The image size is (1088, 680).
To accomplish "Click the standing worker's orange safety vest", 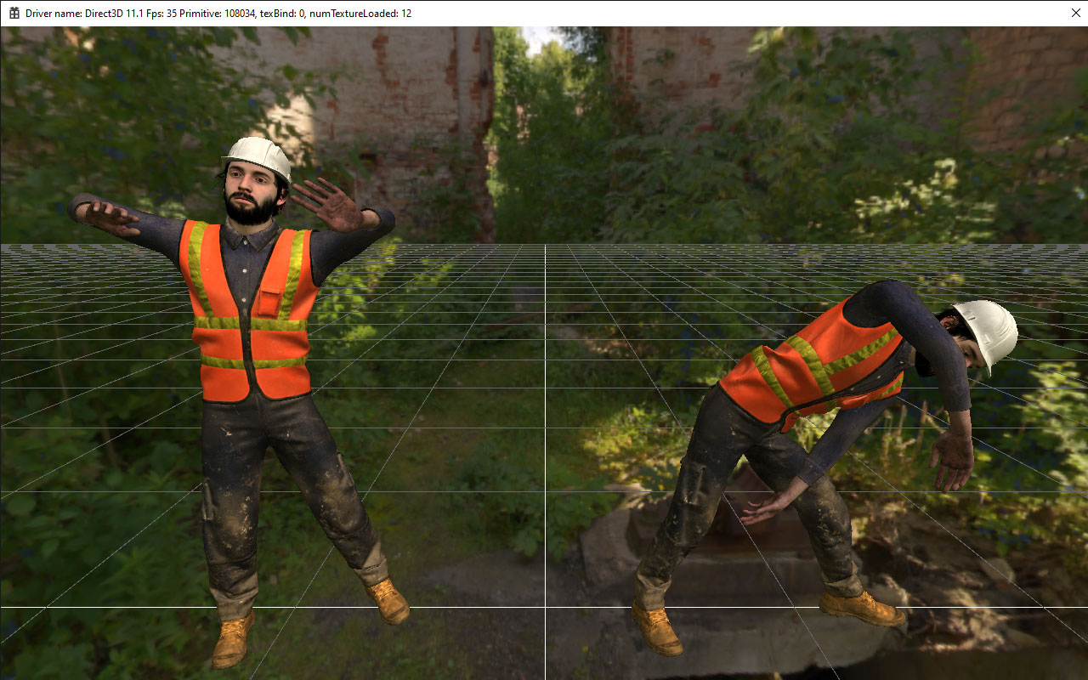I will tap(249, 310).
